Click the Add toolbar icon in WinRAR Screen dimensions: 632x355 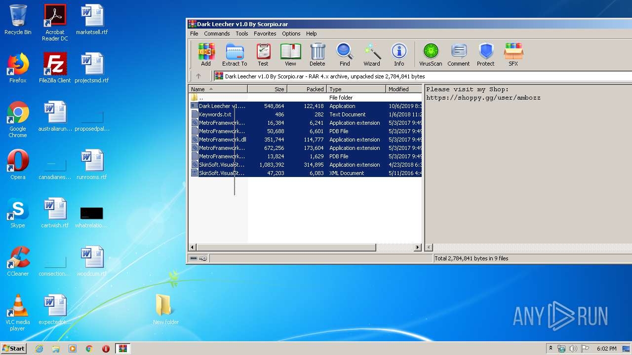click(206, 54)
